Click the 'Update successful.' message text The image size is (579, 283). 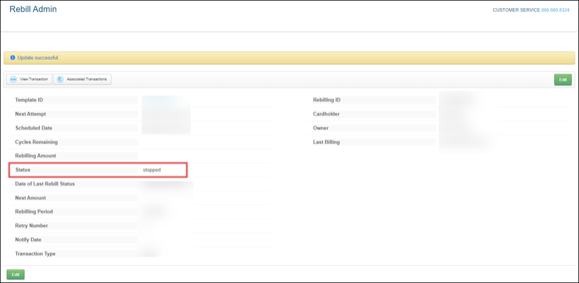pyautogui.click(x=38, y=58)
